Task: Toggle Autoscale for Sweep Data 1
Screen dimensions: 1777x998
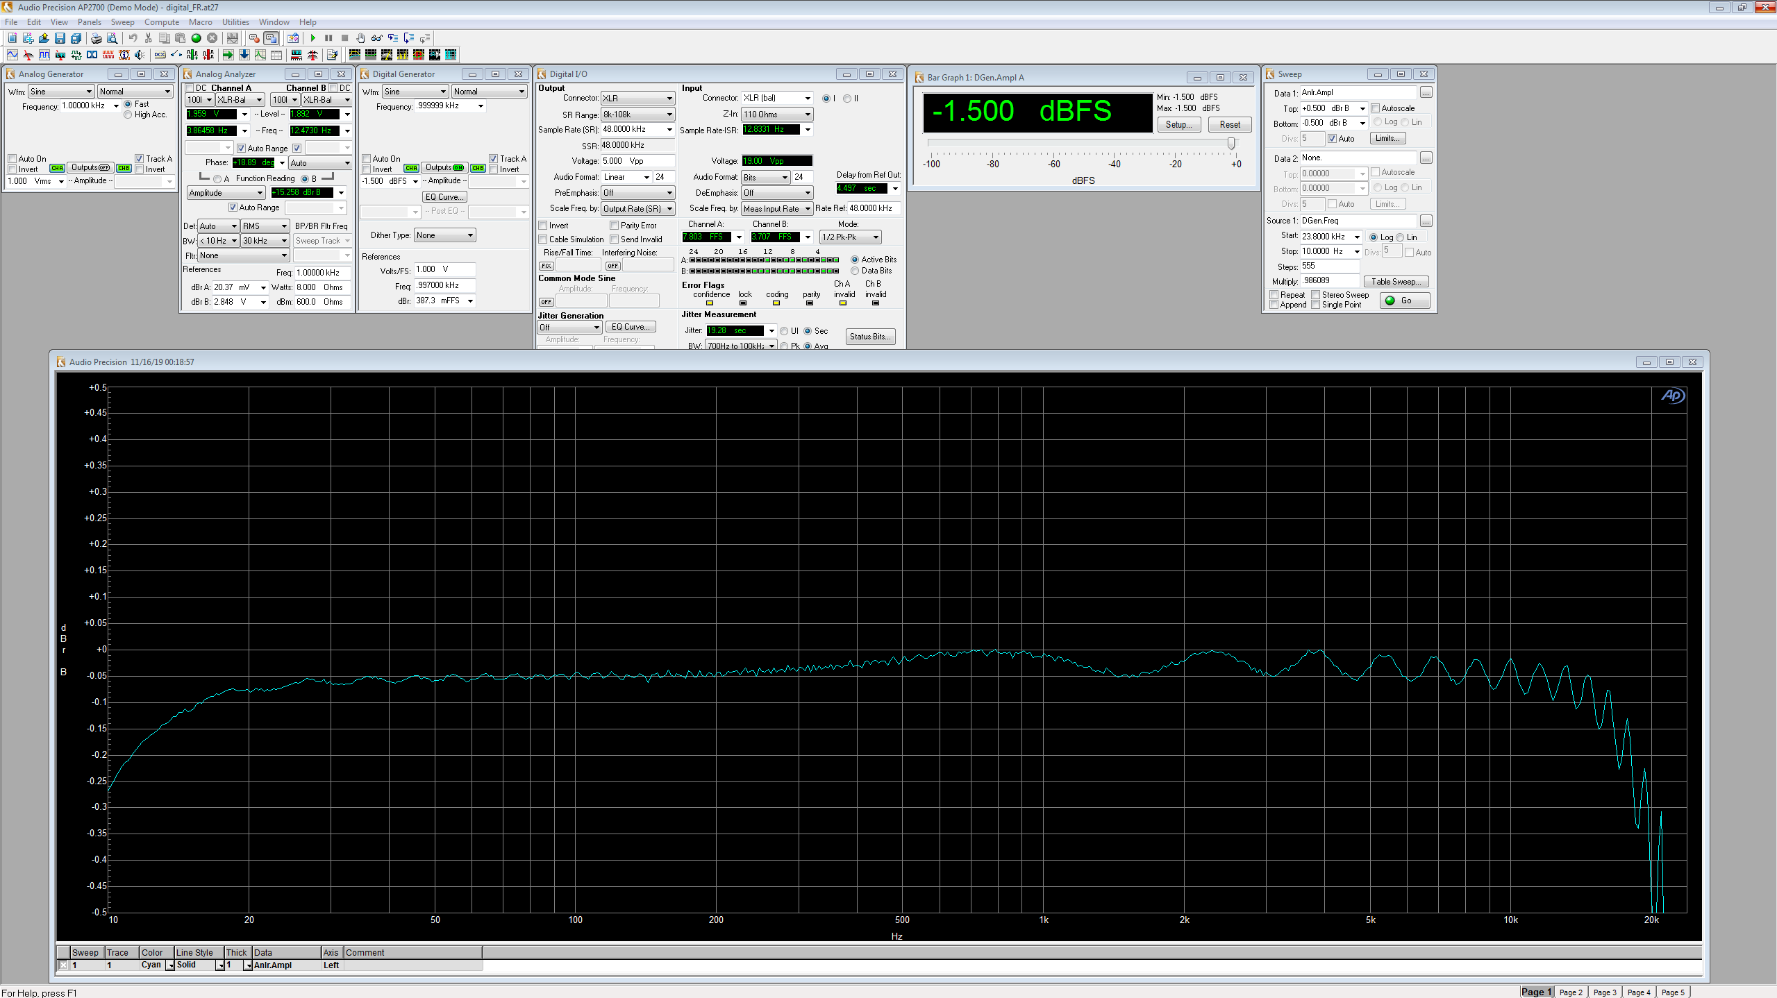Action: 1376,108
